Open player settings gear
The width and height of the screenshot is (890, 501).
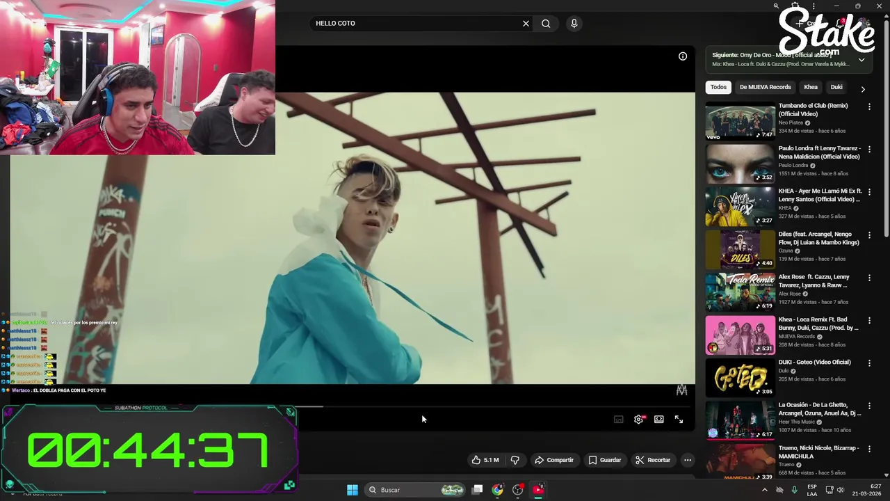[x=639, y=420]
